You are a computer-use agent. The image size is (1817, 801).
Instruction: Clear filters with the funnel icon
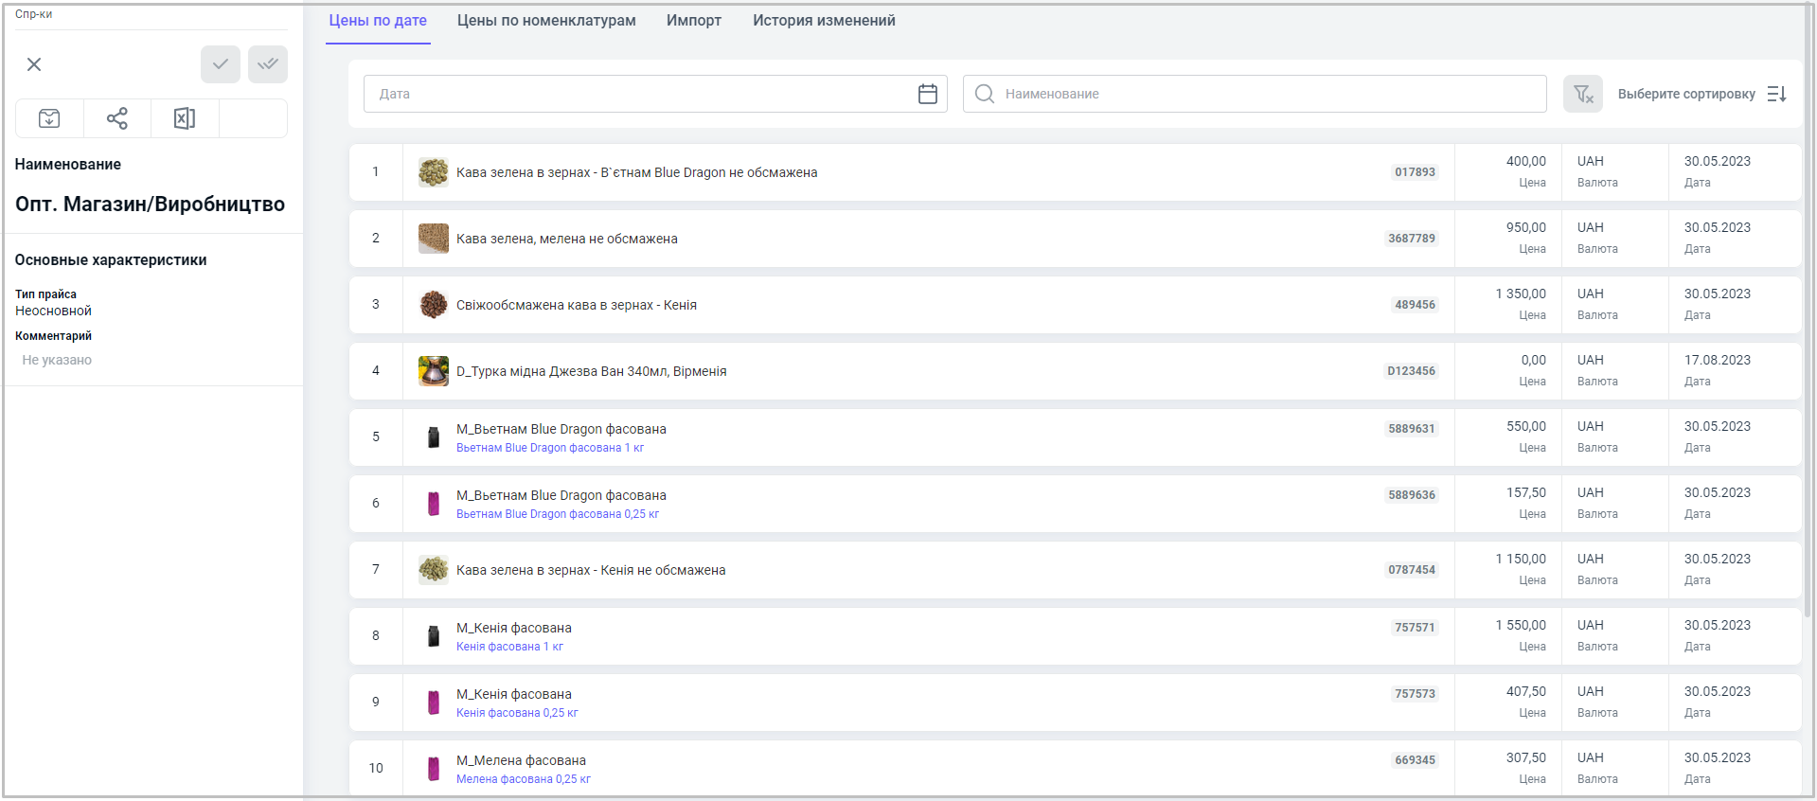click(x=1582, y=94)
